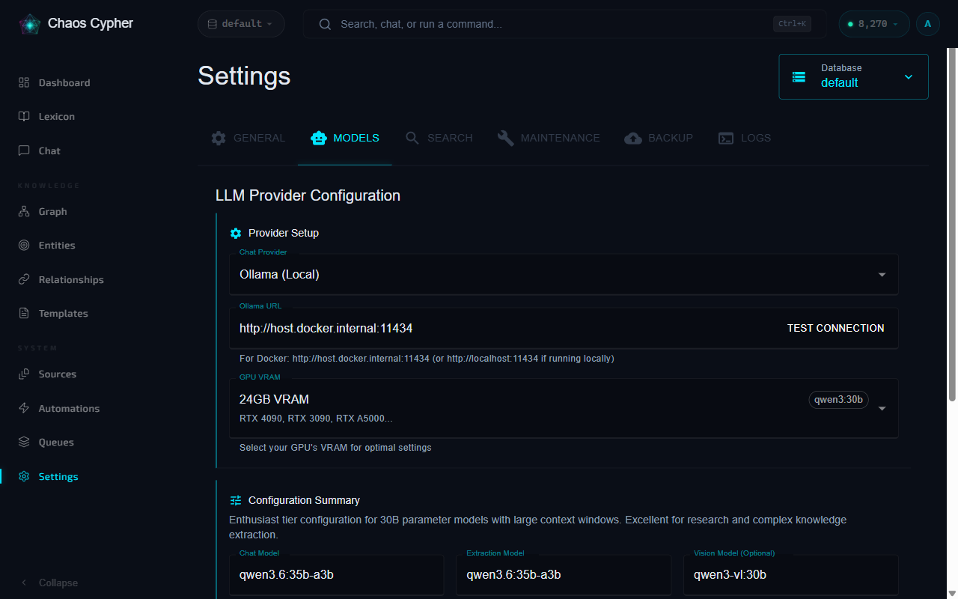Click the Ctrl+K shortcut badge
The width and height of the screenshot is (958, 599).
(792, 24)
